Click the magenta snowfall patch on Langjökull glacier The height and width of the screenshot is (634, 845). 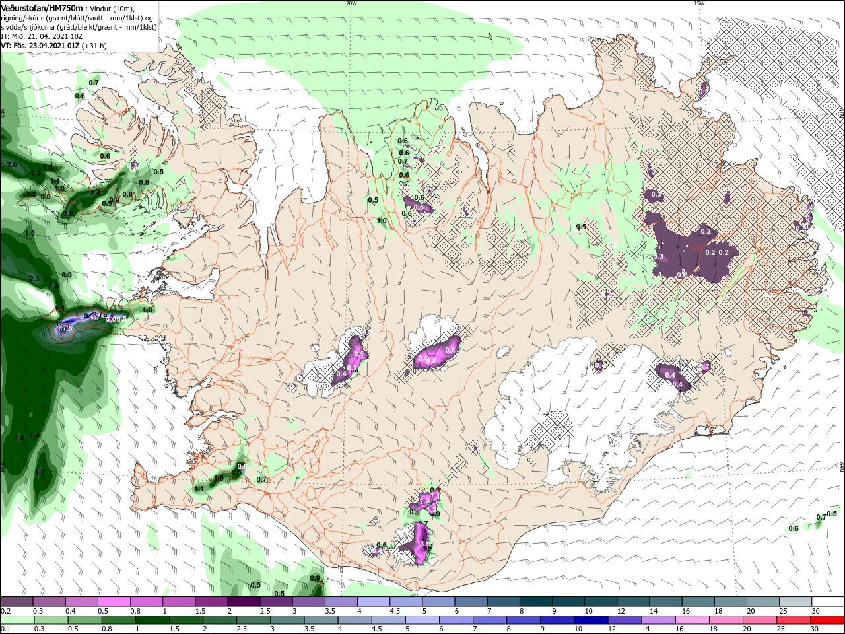pyautogui.click(x=350, y=360)
